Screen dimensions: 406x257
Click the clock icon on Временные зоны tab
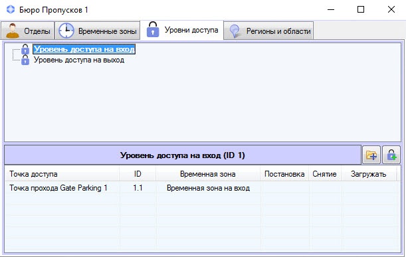pos(66,31)
